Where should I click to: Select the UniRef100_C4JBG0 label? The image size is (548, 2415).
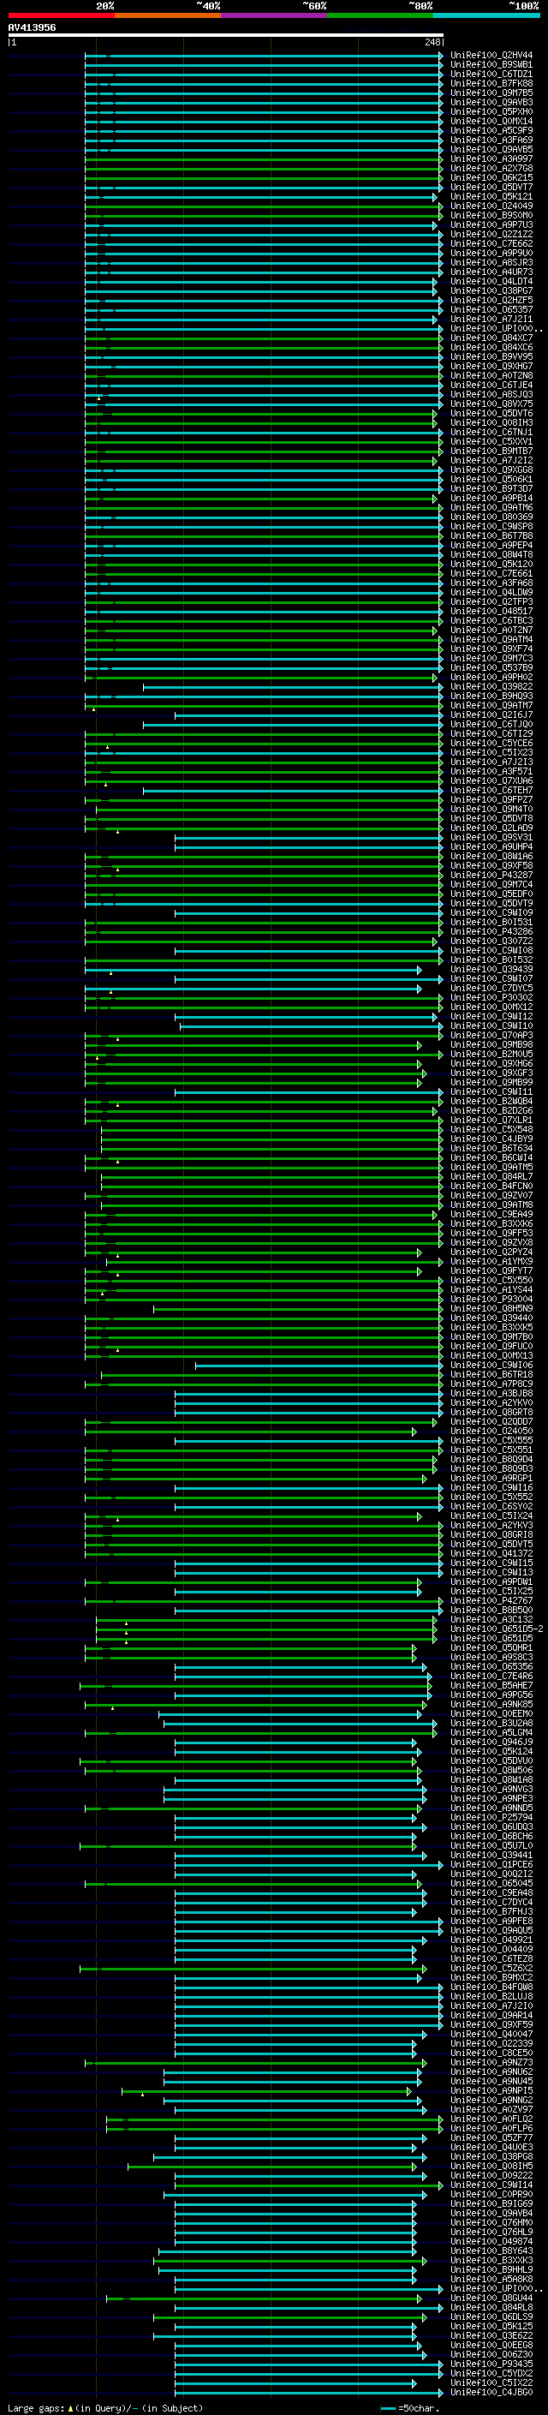click(x=491, y=2392)
